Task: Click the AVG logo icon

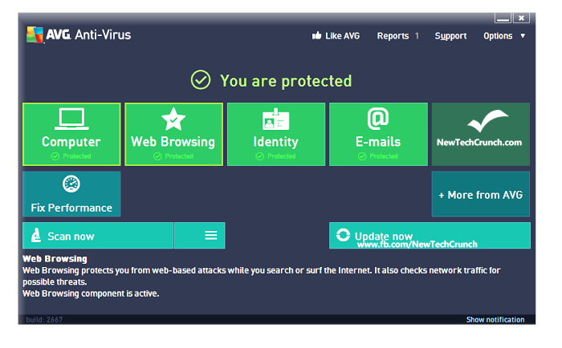Action: click(35, 34)
